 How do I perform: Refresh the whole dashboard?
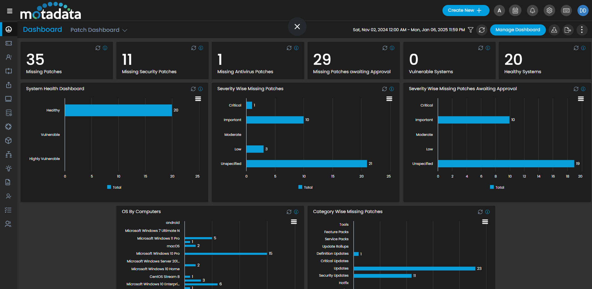[x=482, y=30]
